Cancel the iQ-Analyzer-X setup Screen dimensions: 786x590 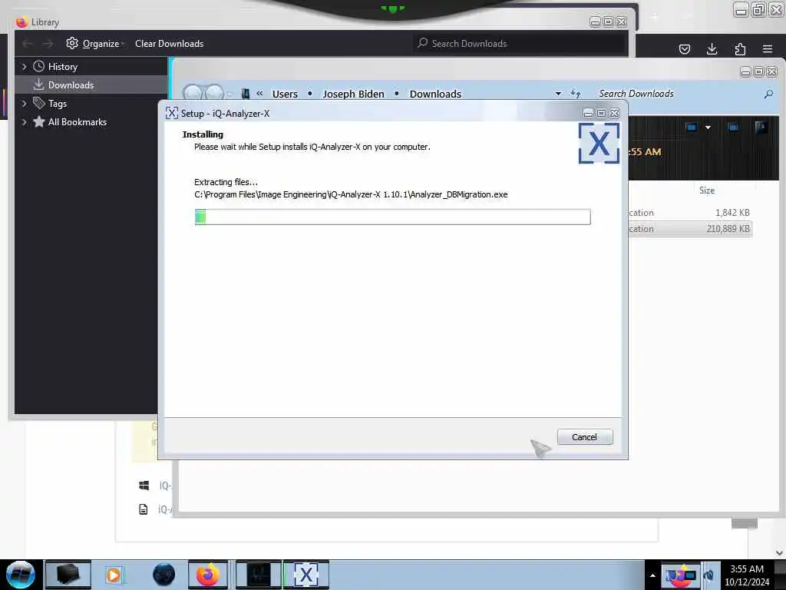(584, 437)
